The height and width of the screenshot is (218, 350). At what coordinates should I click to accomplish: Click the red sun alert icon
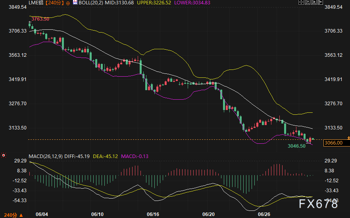[x=4, y=155]
